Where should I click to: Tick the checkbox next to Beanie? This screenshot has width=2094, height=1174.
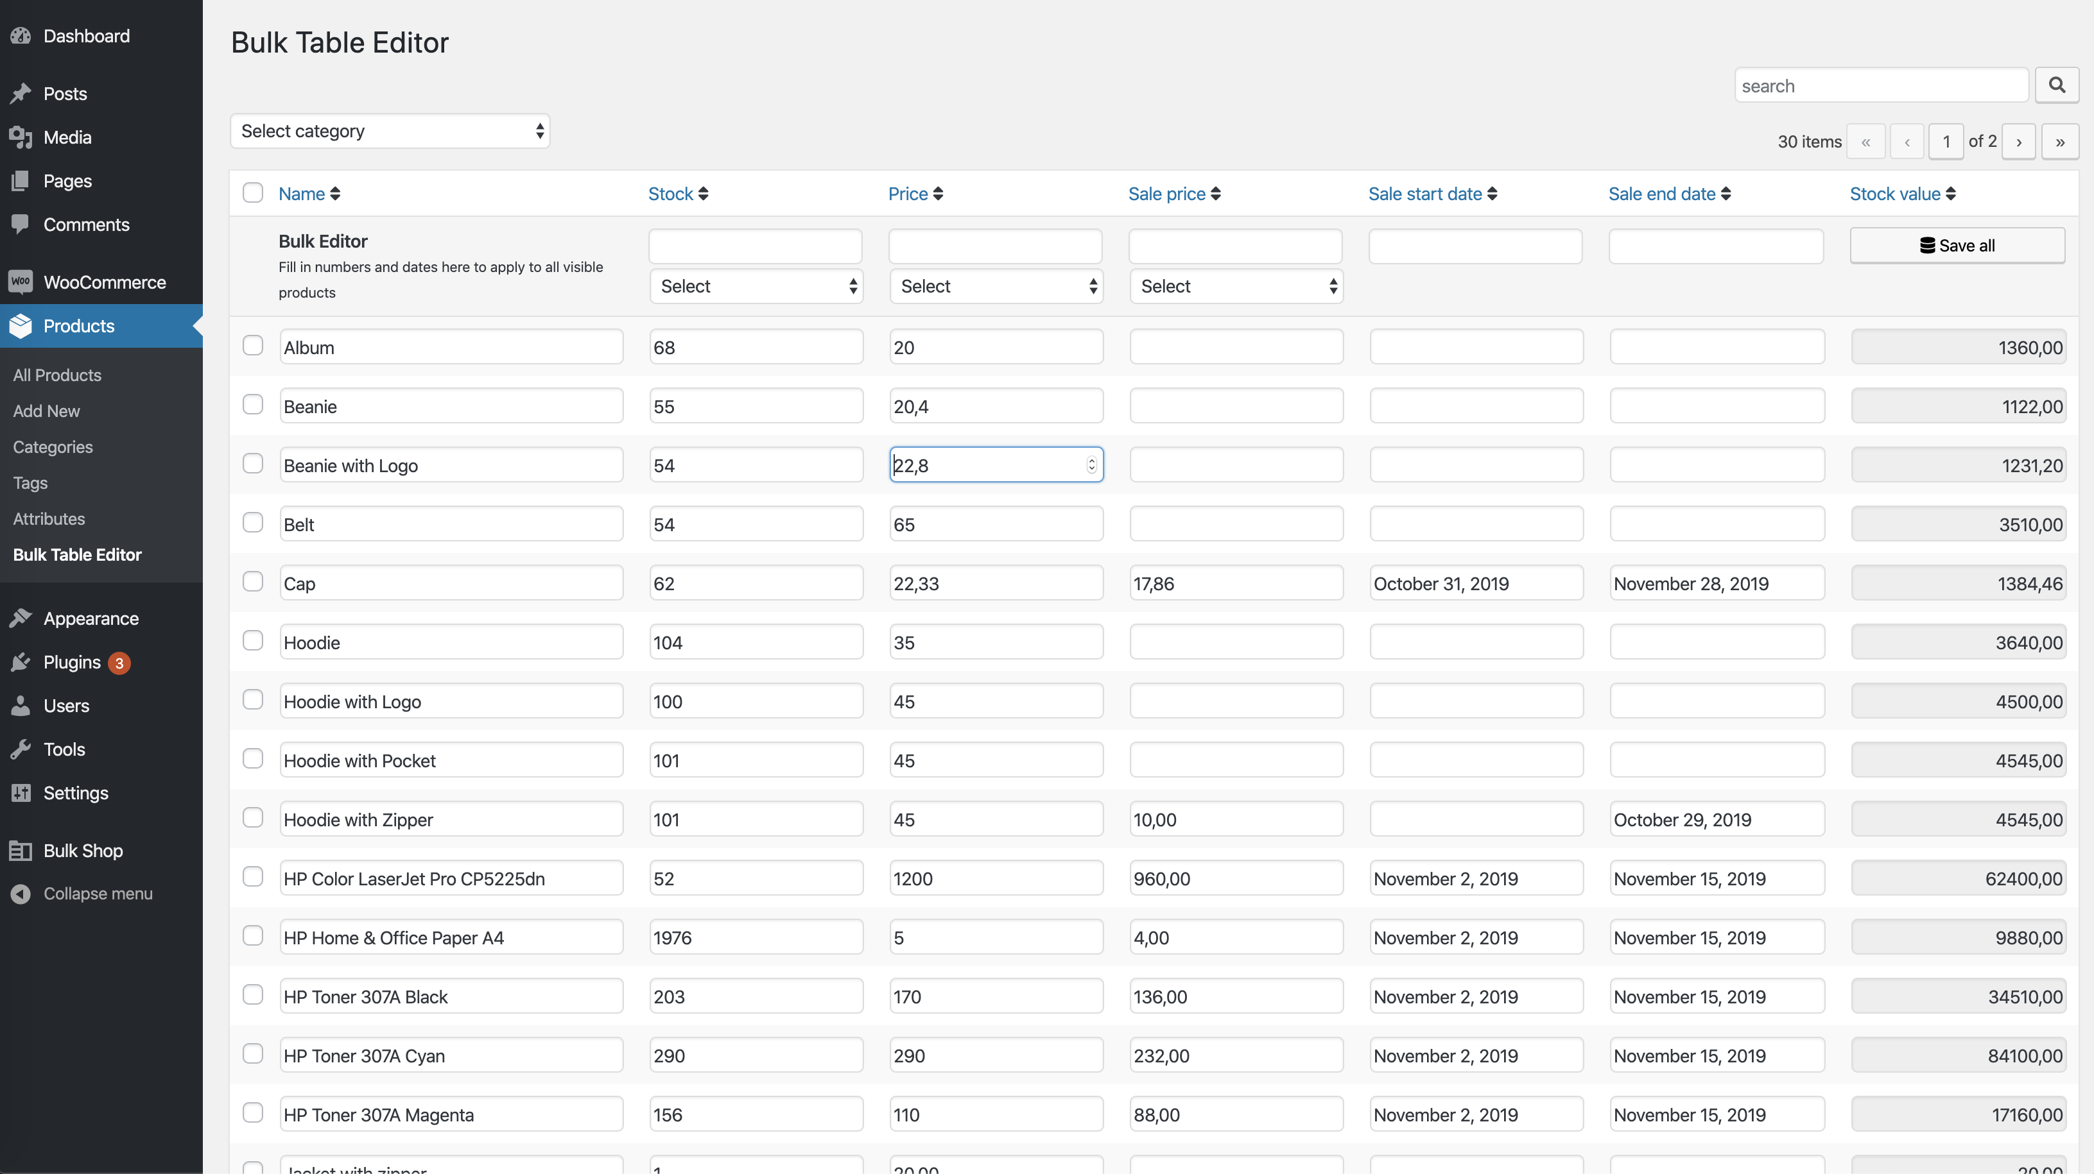pos(253,404)
